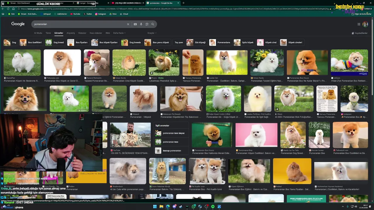Clear the pomeranian search query
374x210 pixels.
tap(128, 24)
